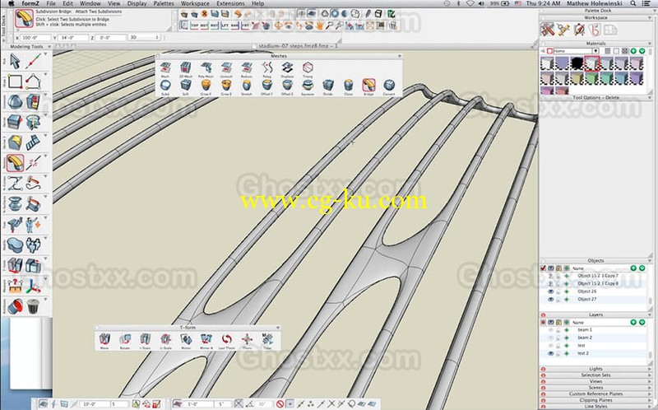This screenshot has width=658, height=410.
Task: Choose the hand pan view tool
Action: pyautogui.click(x=320, y=26)
